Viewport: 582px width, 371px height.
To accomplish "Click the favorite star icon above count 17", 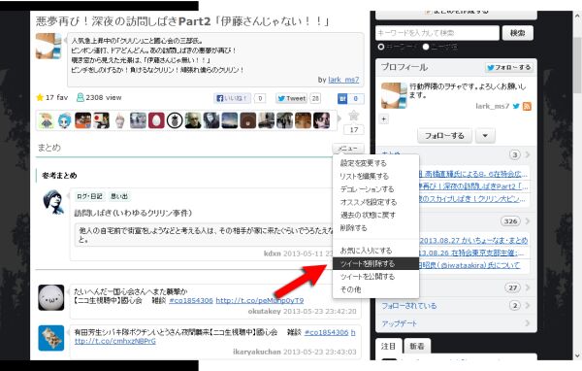I will tap(354, 116).
